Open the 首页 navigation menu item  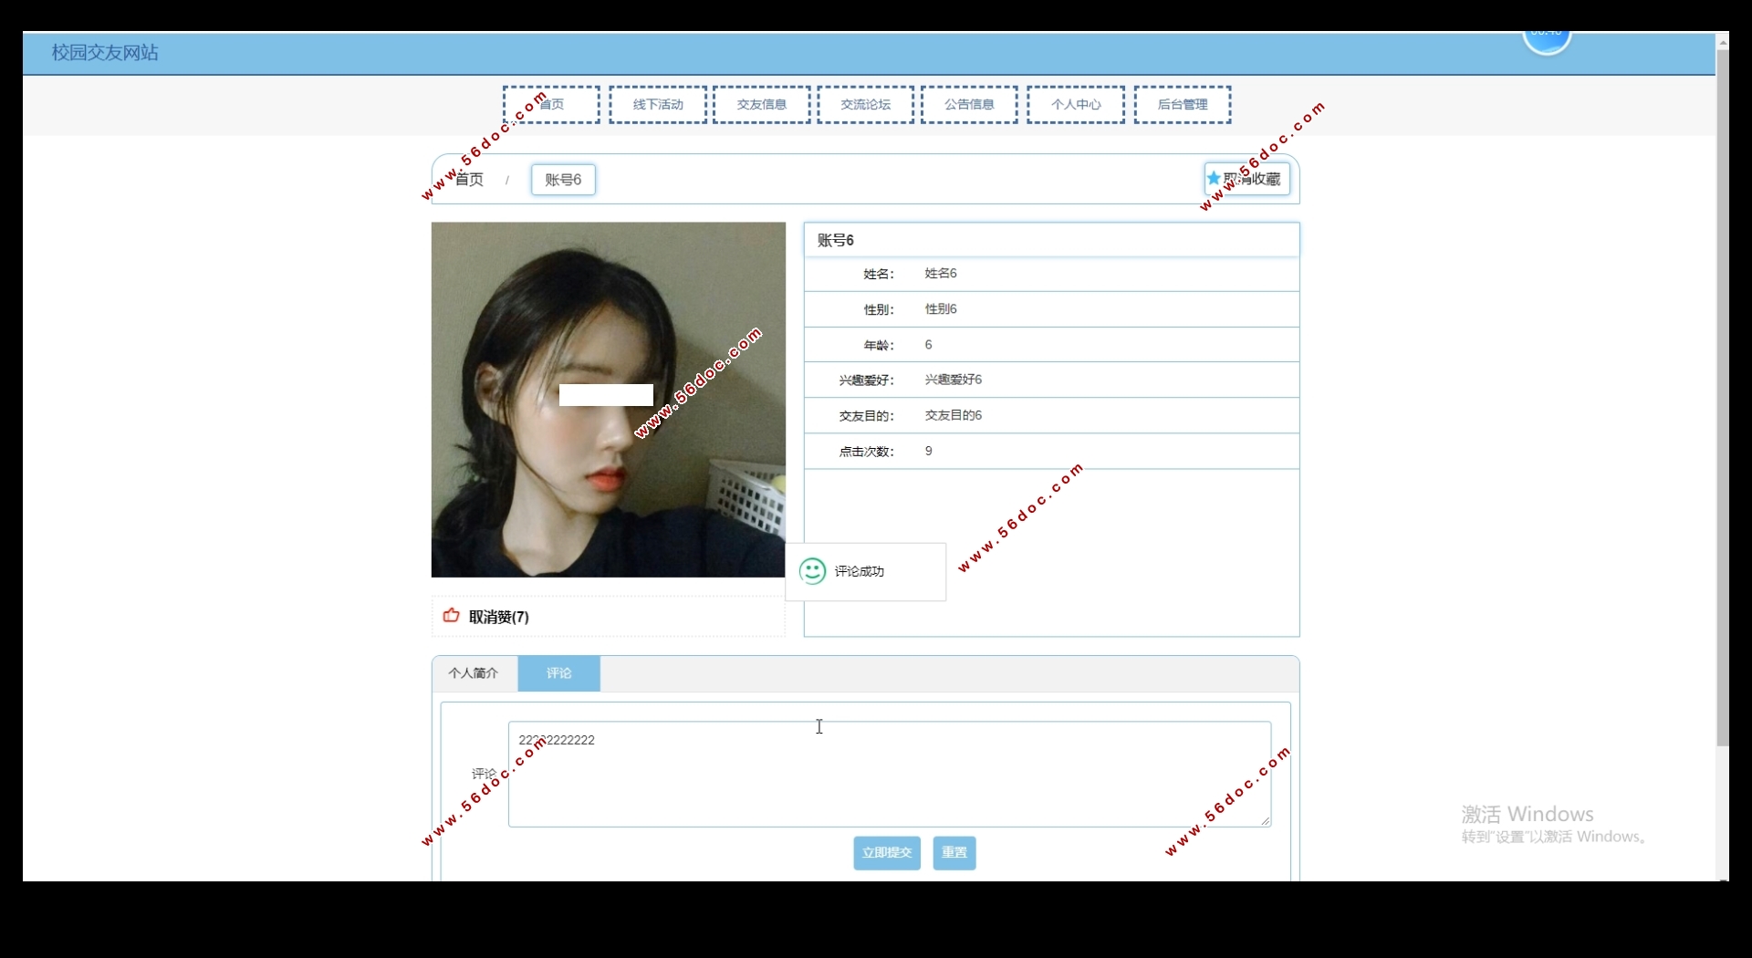(x=551, y=105)
